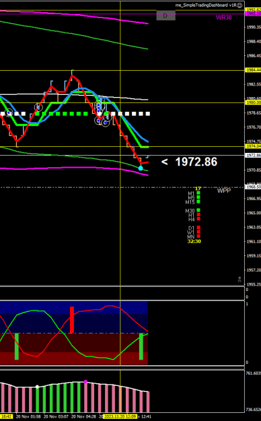Click the M30 timeframe green square
Screen dimensions: 261x421
point(198,210)
